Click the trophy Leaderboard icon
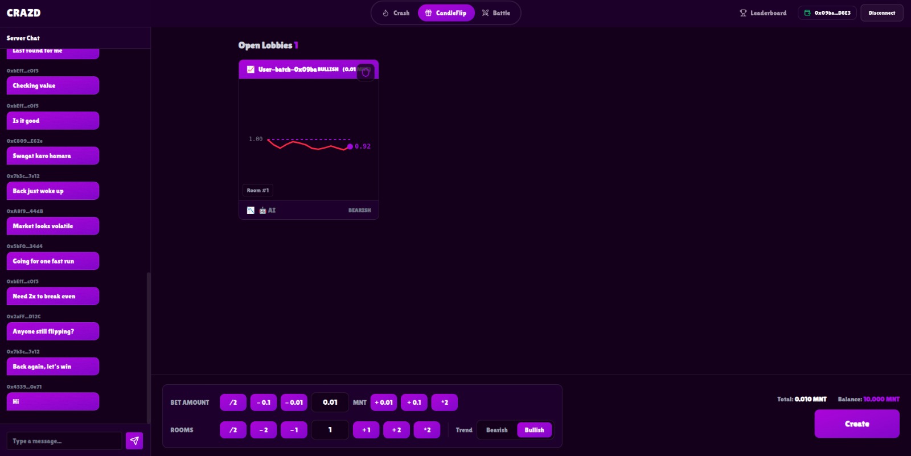The width and height of the screenshot is (911, 456). point(743,13)
